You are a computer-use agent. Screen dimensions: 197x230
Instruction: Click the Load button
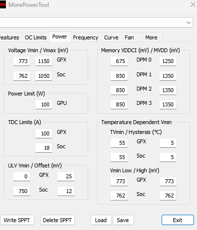click(101, 220)
